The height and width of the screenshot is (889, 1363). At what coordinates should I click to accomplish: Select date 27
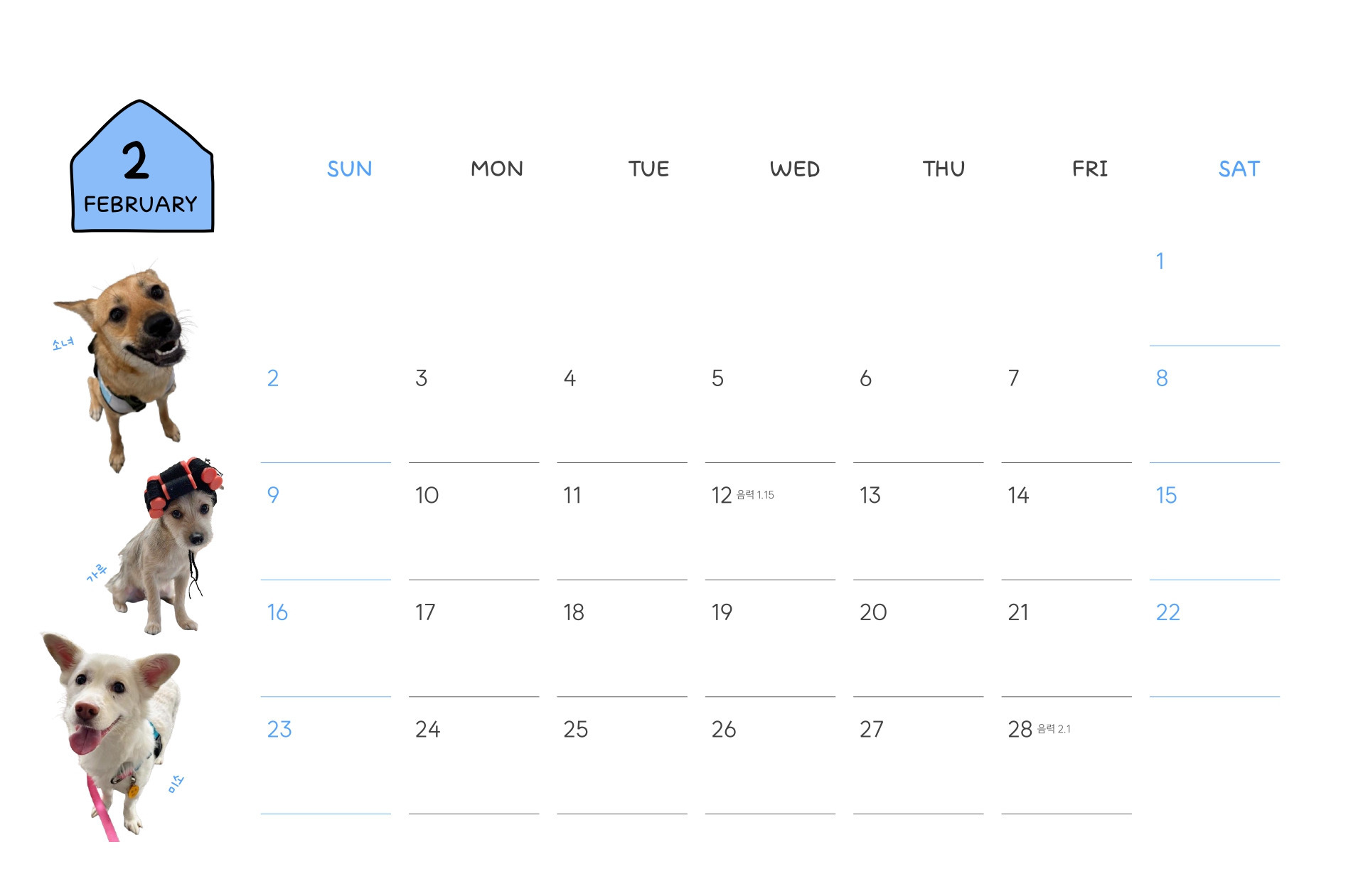click(x=872, y=729)
